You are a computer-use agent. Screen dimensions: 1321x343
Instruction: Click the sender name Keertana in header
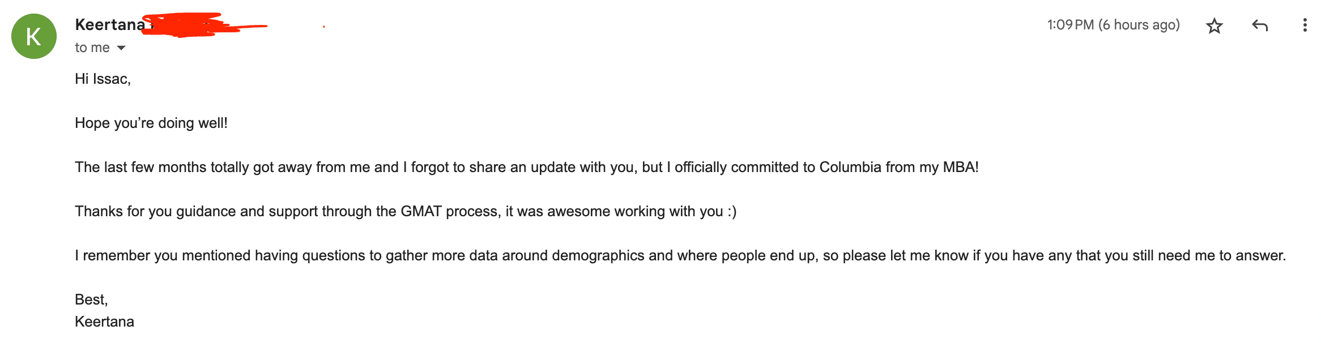(x=110, y=25)
